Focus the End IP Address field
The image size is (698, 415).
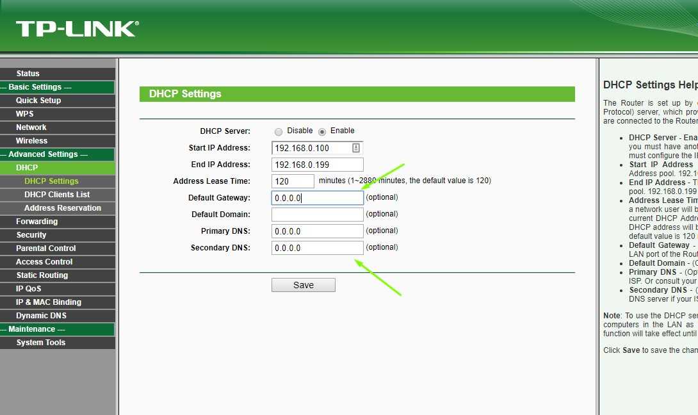tap(317, 165)
